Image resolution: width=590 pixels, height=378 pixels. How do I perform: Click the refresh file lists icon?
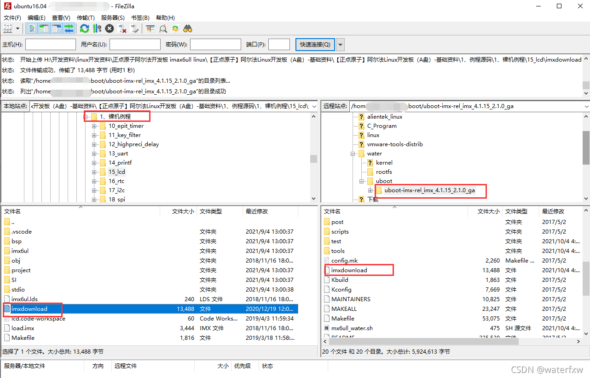pos(84,29)
